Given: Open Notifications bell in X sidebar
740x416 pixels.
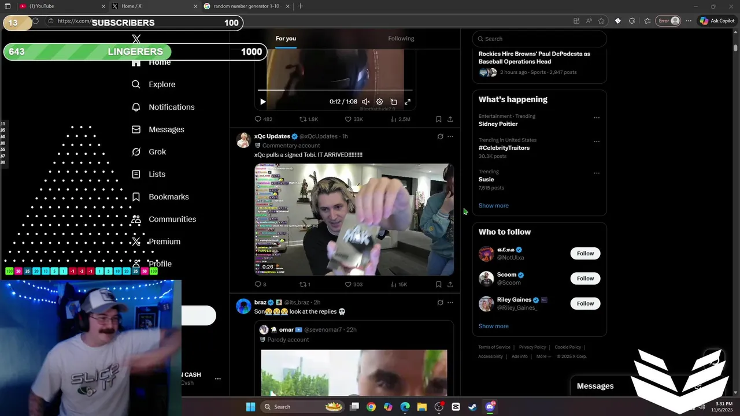Looking at the screenshot, I should pyautogui.click(x=136, y=107).
